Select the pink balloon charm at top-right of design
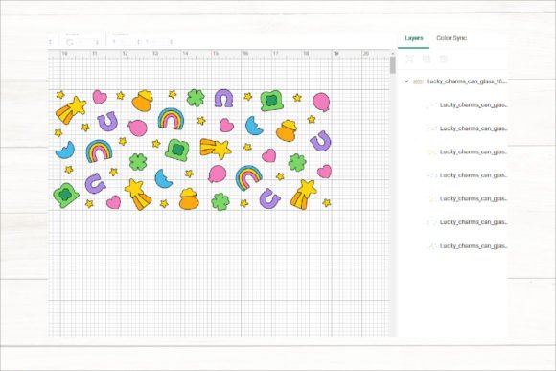This screenshot has width=556, height=371. pyautogui.click(x=321, y=102)
